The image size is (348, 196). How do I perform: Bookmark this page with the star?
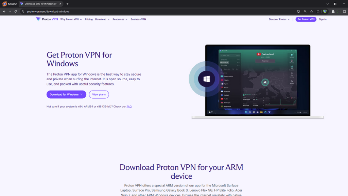(x=311, y=11)
